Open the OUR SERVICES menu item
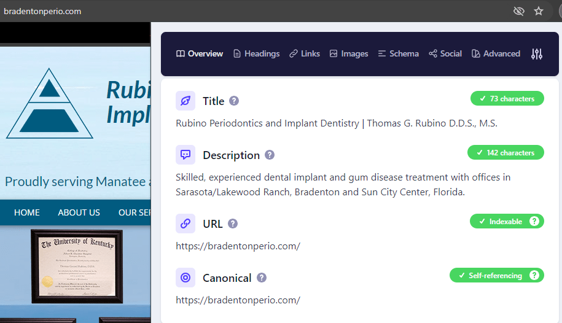The image size is (562, 323). (135, 212)
